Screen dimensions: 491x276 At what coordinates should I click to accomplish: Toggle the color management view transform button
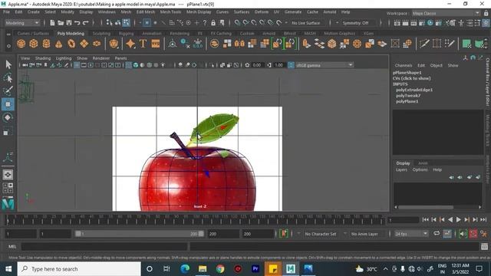click(x=291, y=65)
